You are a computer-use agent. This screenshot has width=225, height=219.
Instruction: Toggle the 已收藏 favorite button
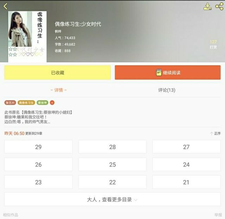click(x=58, y=72)
